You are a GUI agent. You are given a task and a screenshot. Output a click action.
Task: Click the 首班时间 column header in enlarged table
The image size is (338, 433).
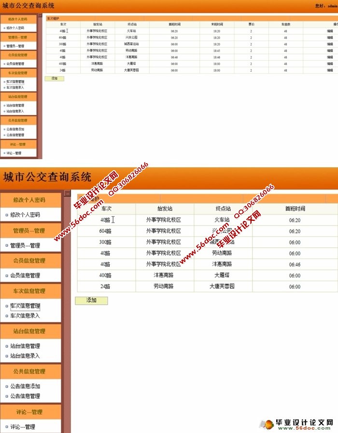[295, 209]
